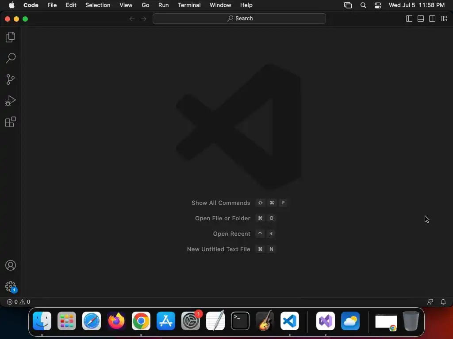The width and height of the screenshot is (453, 339).
Task: Go back with the left arrow
Action: click(132, 19)
